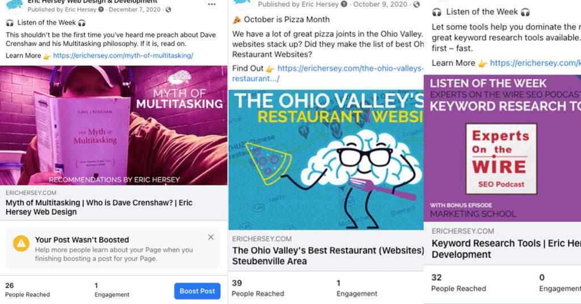Dismiss the 'Your Post Wasn't Boosted' notice

click(x=211, y=237)
